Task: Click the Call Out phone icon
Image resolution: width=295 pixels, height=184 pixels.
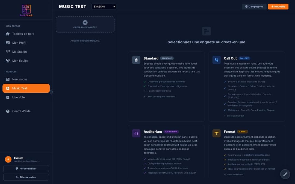Action: point(217,60)
